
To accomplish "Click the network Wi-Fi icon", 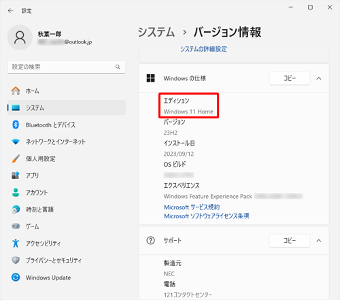I will [16, 141].
